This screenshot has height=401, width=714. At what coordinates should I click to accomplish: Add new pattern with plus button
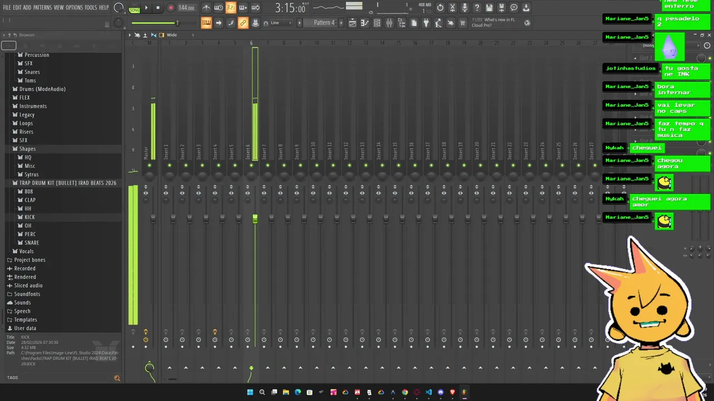341,23
